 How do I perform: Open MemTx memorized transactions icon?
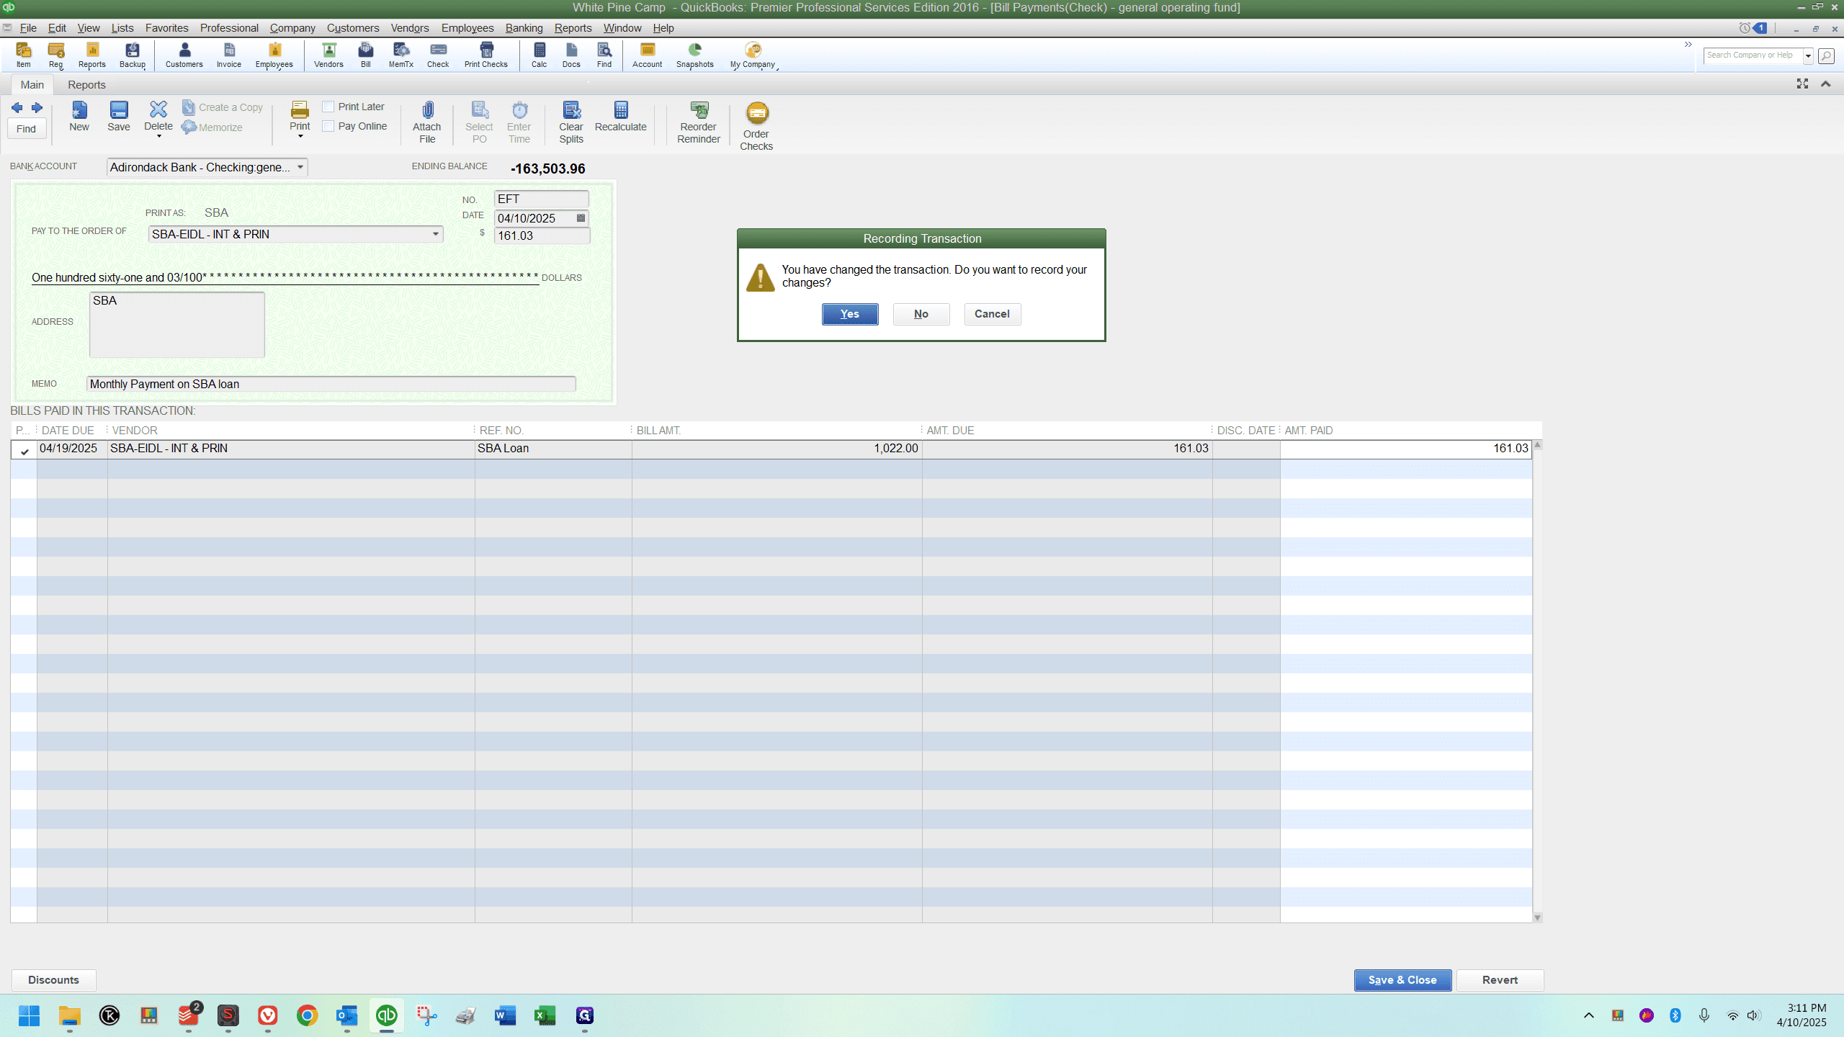click(x=401, y=55)
